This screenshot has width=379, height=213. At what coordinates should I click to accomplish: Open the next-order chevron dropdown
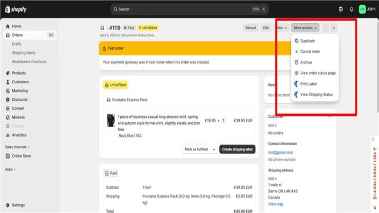[x=334, y=28]
